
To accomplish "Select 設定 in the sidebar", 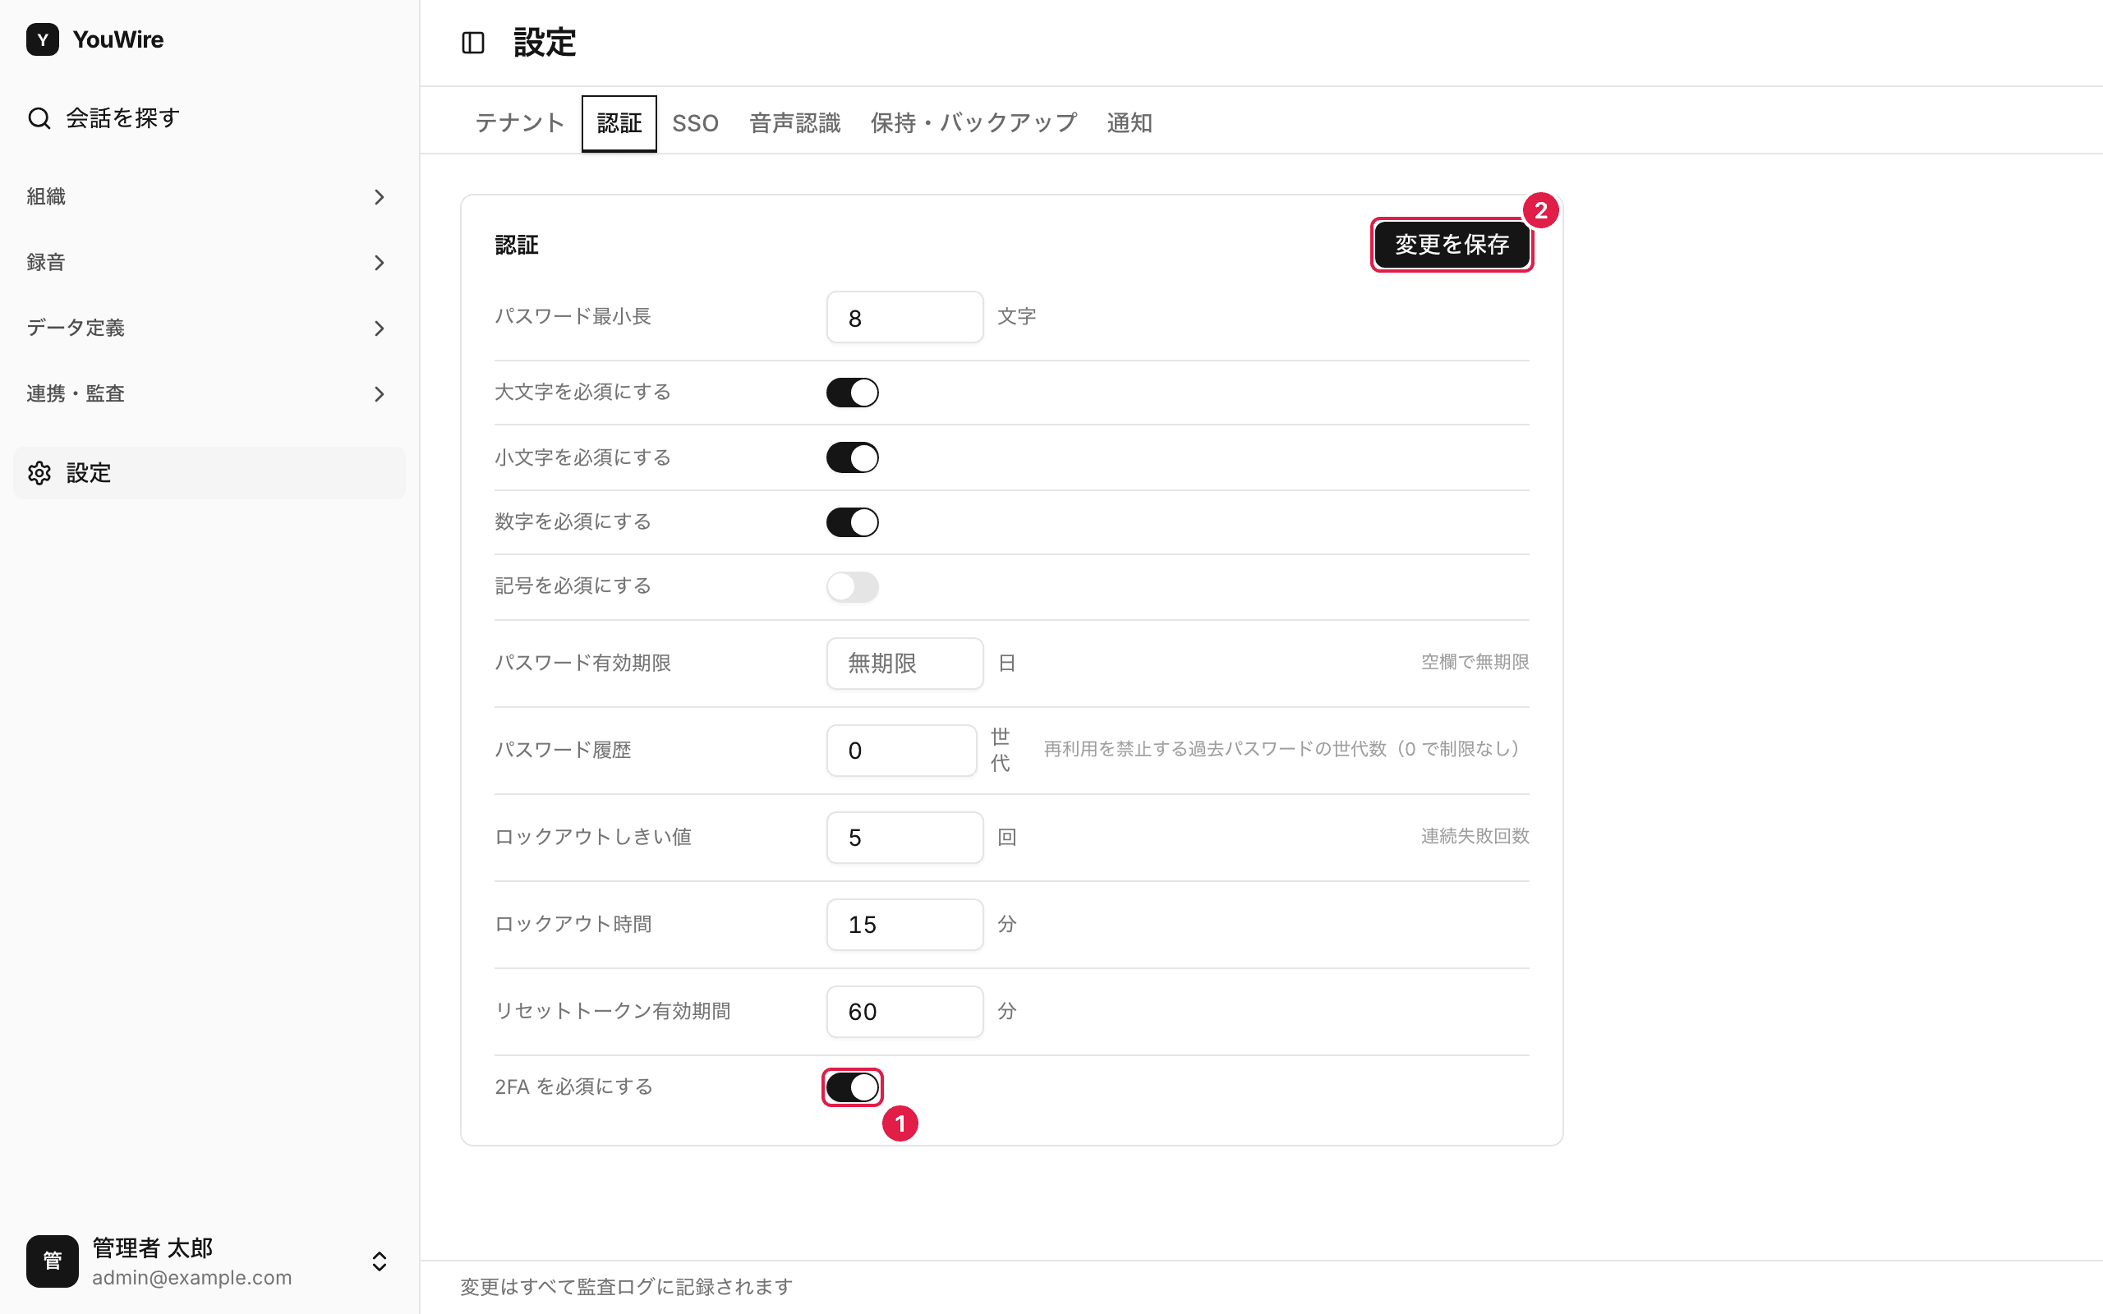I will click(x=209, y=473).
